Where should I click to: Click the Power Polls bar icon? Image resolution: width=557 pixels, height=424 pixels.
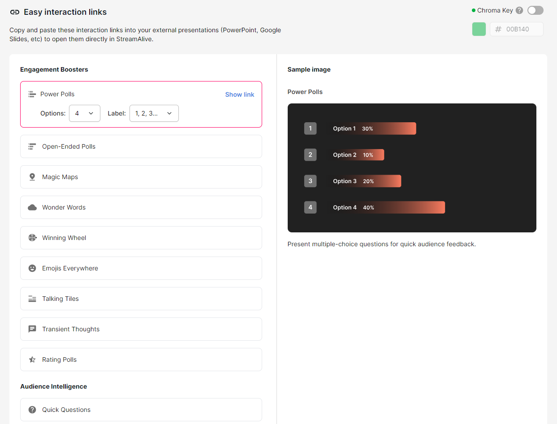(x=32, y=94)
